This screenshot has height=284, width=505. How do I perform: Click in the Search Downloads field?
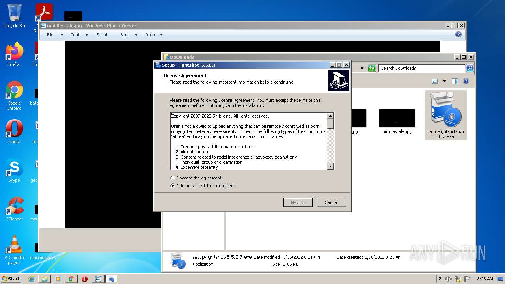(x=421, y=68)
